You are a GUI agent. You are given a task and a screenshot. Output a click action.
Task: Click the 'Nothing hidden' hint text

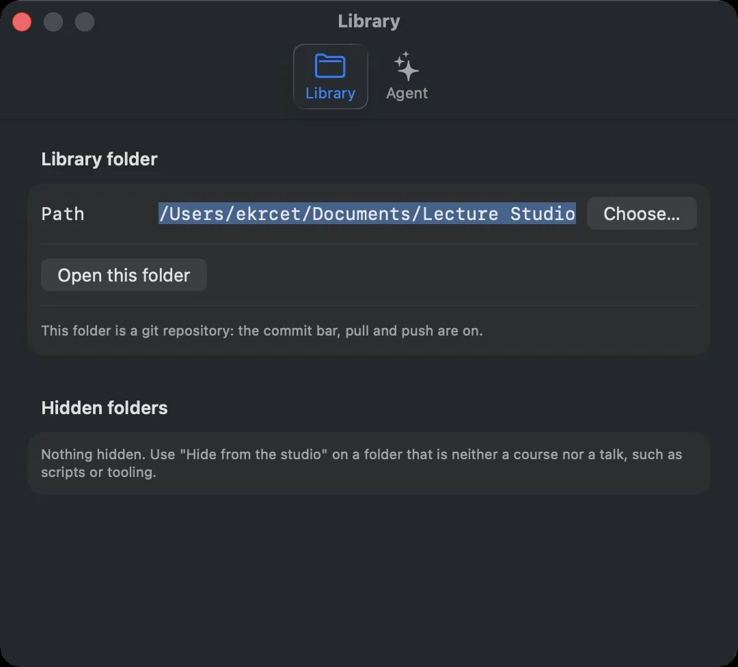tap(361, 463)
